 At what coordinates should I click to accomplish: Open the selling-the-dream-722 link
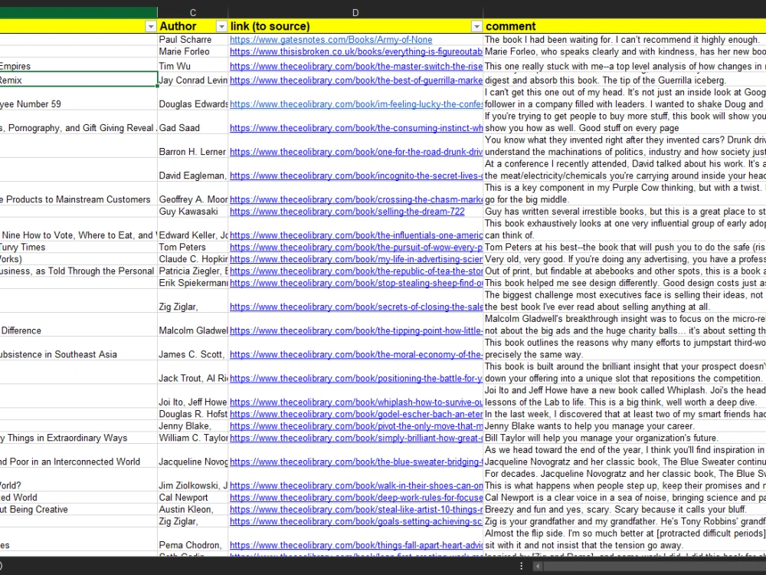[347, 212]
